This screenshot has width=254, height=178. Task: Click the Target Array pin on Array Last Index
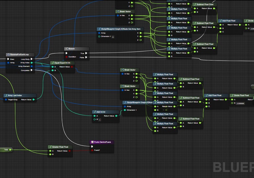pyautogui.click(x=6, y=100)
